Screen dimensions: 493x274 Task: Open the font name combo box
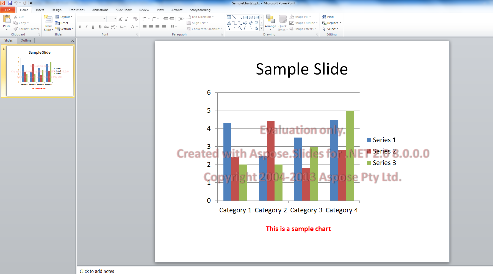click(x=92, y=19)
